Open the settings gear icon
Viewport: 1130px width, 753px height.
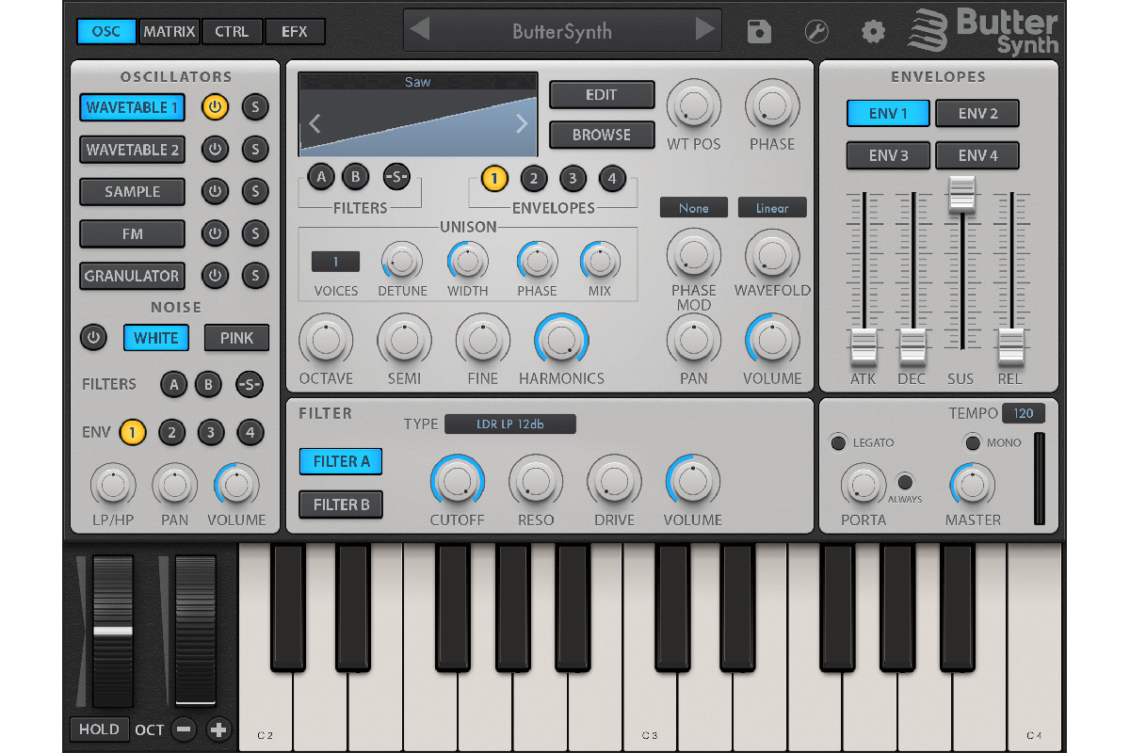point(873,31)
